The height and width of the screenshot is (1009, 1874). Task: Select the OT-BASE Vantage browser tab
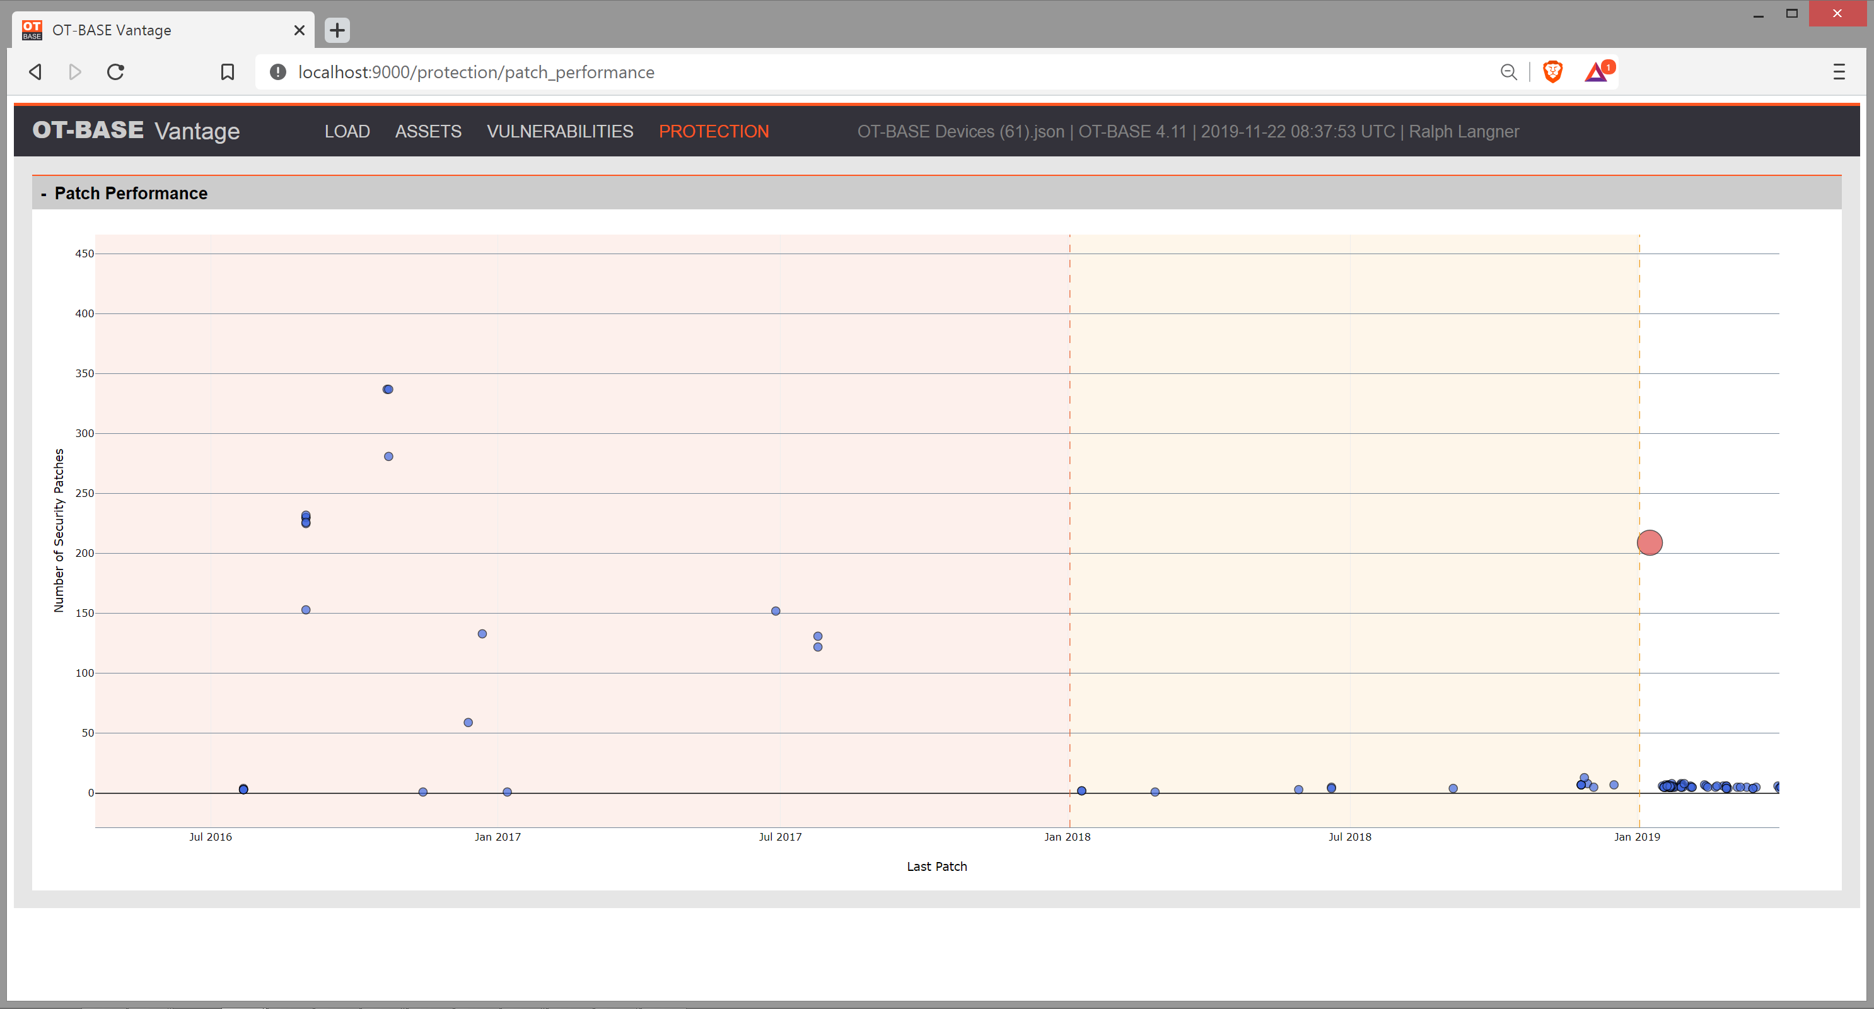pyautogui.click(x=164, y=30)
